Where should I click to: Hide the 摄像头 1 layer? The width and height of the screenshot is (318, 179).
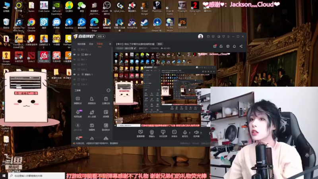74,74
